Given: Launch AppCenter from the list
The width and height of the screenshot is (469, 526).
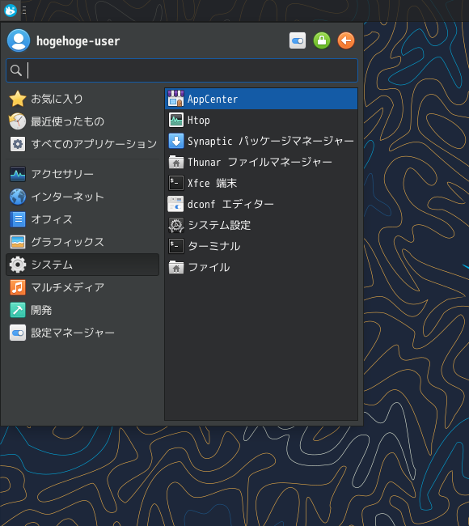Looking at the screenshot, I should pyautogui.click(x=261, y=99).
